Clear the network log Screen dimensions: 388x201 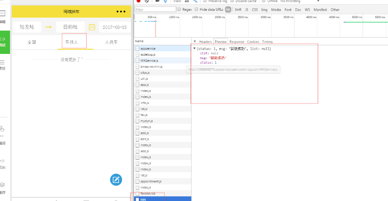coord(147,1)
